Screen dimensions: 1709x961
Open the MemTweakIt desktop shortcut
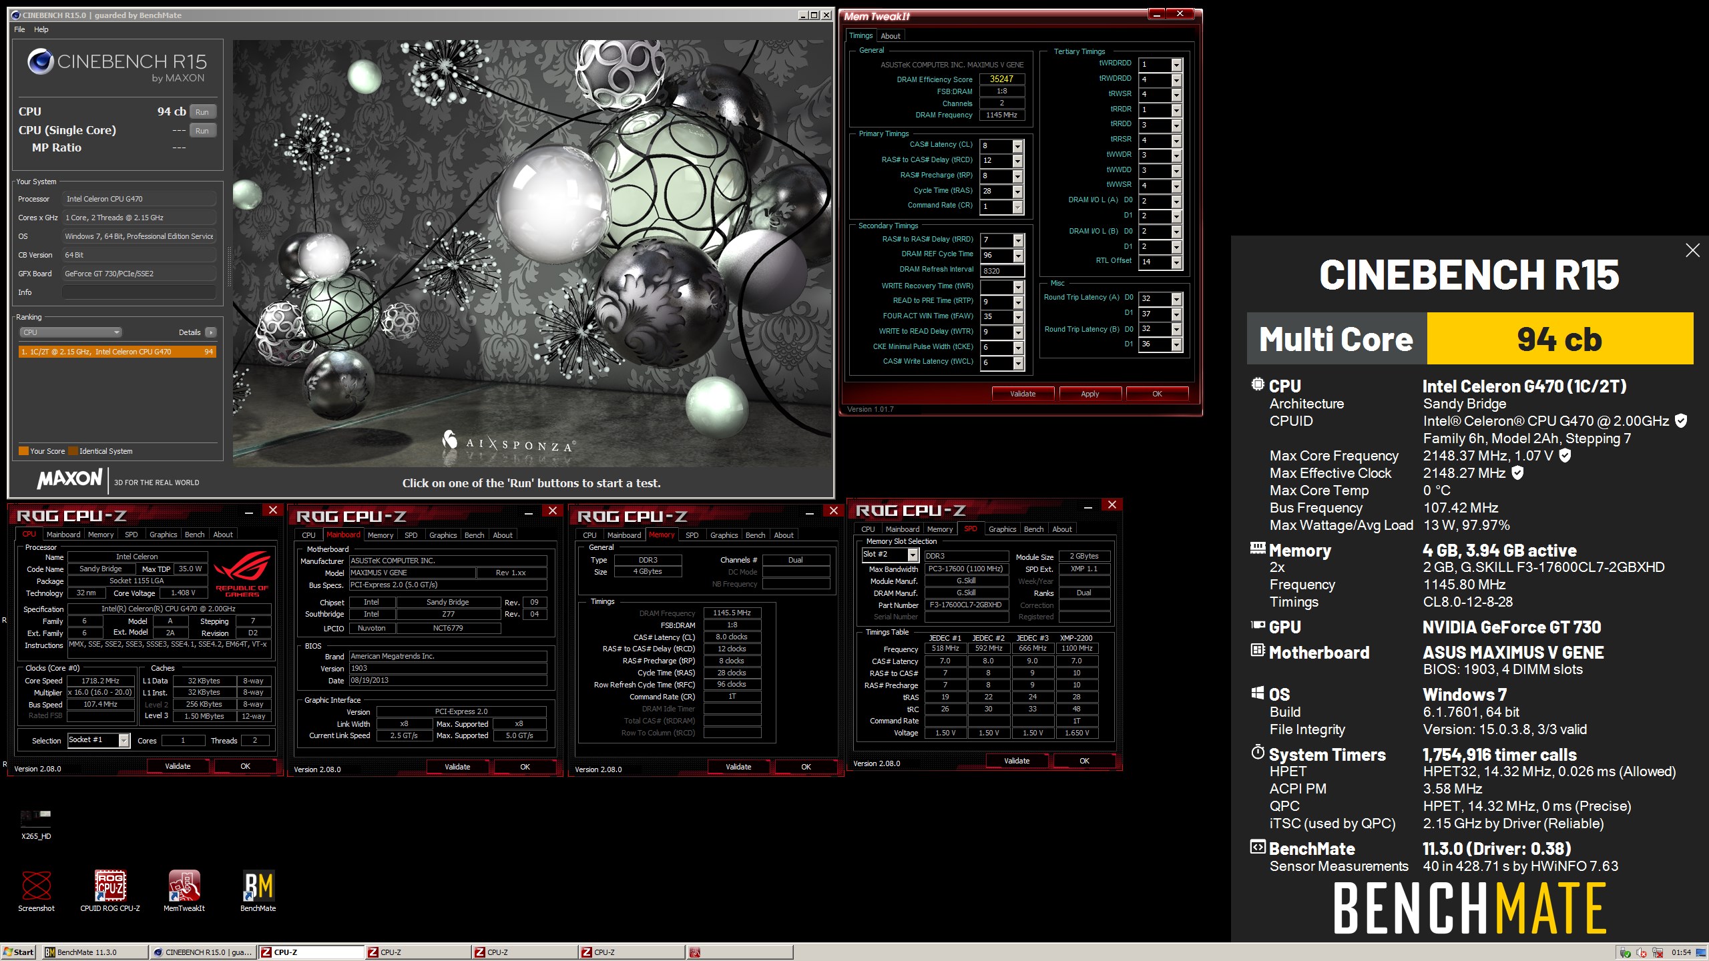184,890
